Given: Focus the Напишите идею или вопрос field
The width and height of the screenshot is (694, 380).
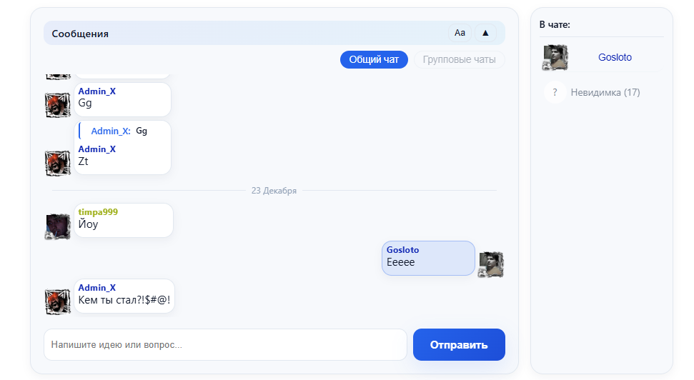Looking at the screenshot, I should click(225, 344).
